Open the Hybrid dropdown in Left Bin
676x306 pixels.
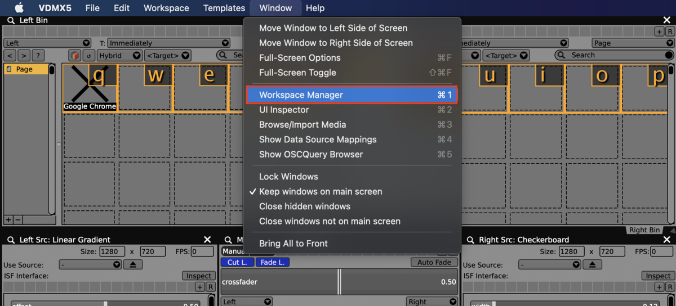tap(119, 56)
